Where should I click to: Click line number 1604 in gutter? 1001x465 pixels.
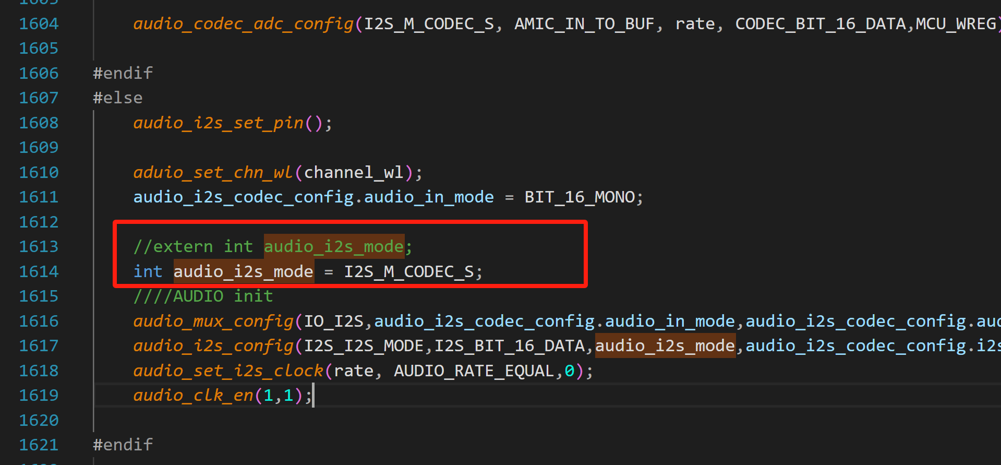tap(39, 24)
